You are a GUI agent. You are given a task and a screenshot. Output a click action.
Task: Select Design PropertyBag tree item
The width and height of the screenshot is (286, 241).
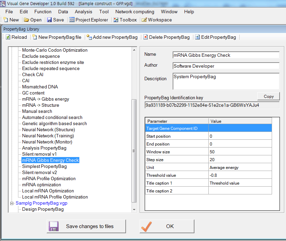pos(43,209)
